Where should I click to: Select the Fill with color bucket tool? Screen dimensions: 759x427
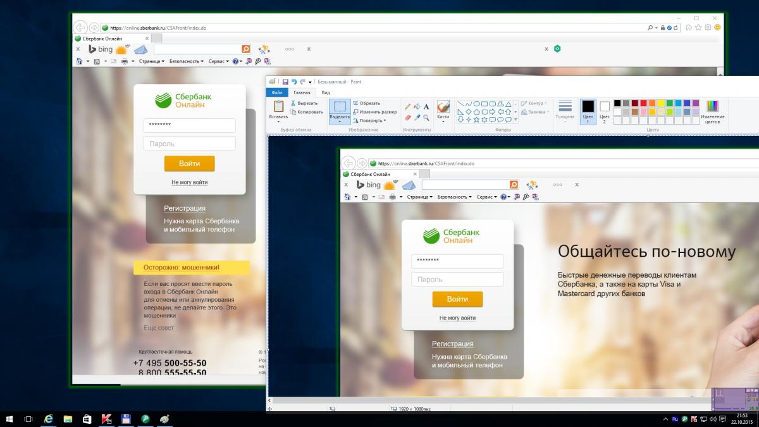[x=417, y=107]
